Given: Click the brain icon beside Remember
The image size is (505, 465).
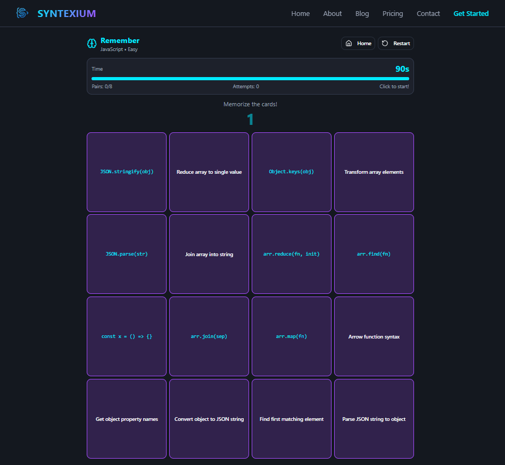Looking at the screenshot, I should point(92,44).
